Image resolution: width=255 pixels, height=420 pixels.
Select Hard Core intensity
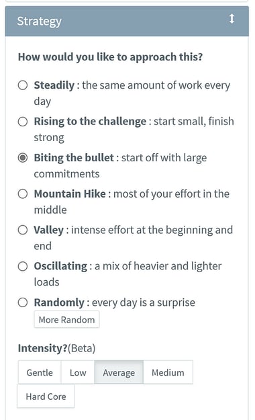click(46, 396)
